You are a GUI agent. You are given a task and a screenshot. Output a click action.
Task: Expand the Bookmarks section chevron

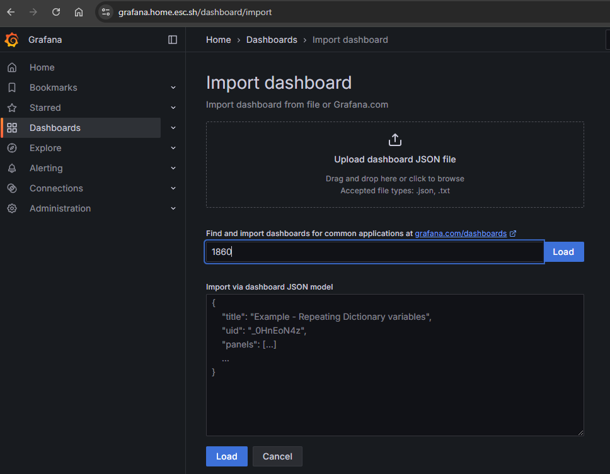coord(173,88)
